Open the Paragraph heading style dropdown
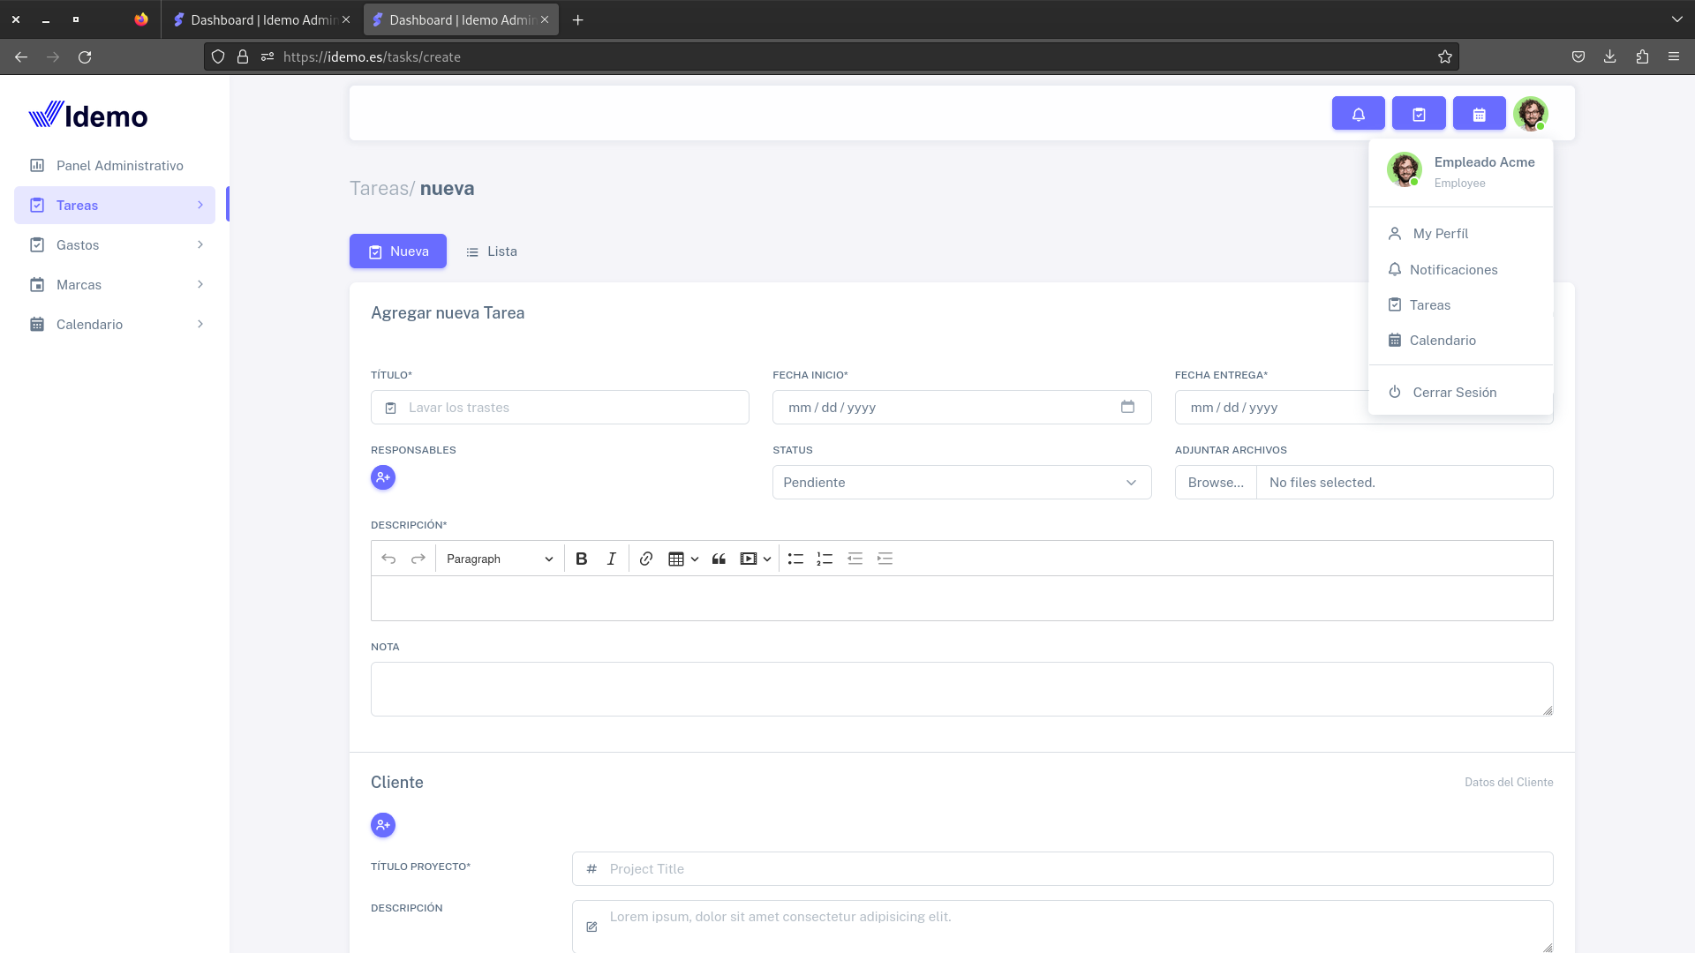 coord(499,559)
